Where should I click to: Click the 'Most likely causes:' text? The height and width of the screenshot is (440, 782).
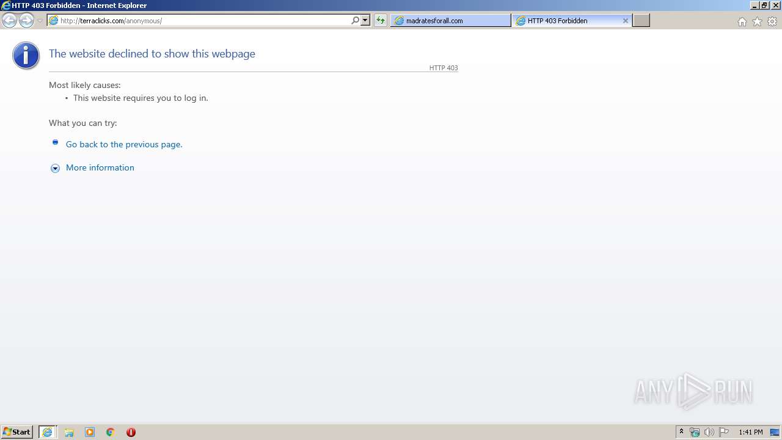pos(85,85)
